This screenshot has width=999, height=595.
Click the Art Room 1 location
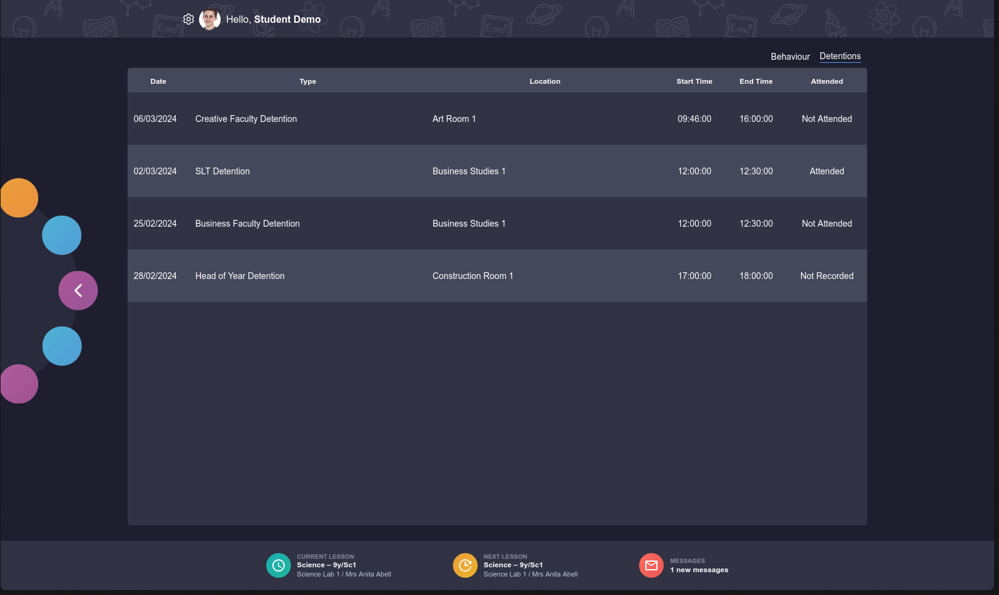(x=454, y=119)
